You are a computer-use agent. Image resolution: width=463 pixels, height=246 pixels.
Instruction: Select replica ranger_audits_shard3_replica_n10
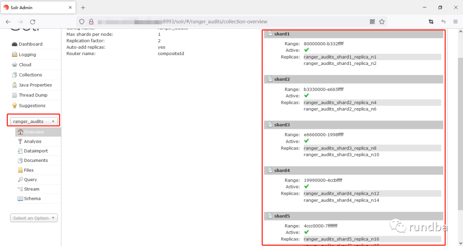point(341,155)
